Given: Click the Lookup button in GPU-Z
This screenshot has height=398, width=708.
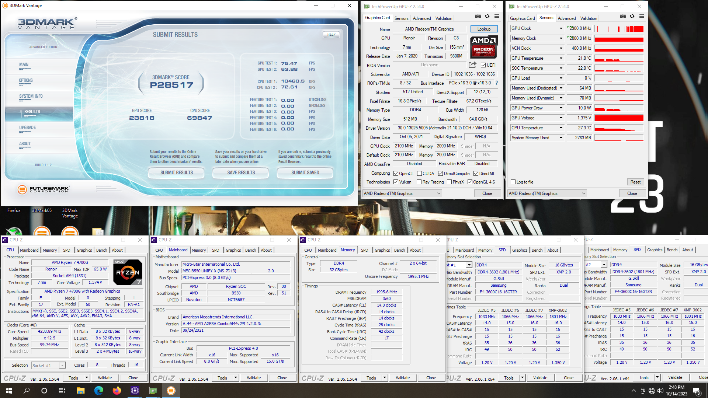Looking at the screenshot, I should pyautogui.click(x=484, y=29).
